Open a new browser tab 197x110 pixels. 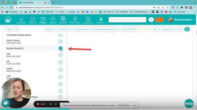54,3
